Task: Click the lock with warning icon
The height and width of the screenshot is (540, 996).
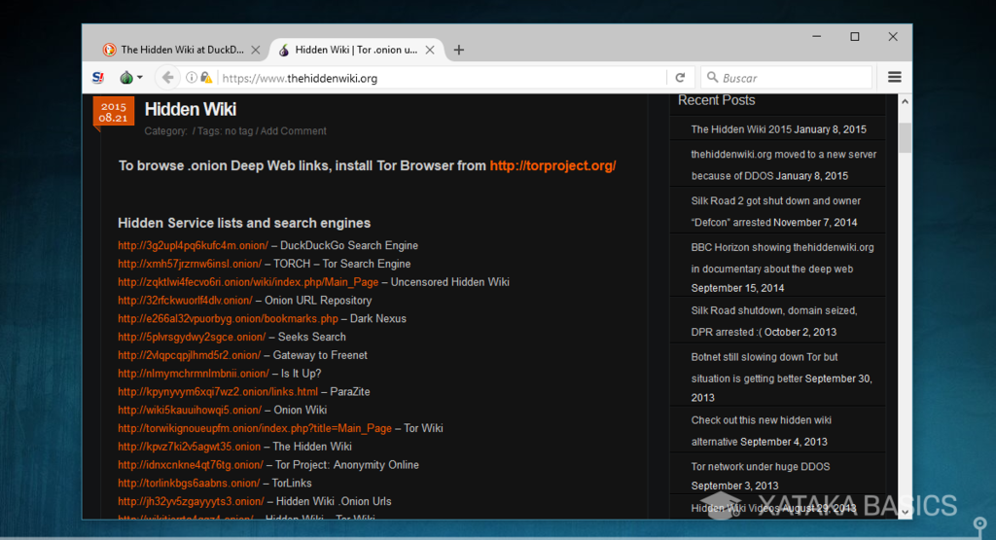Action: coord(206,78)
